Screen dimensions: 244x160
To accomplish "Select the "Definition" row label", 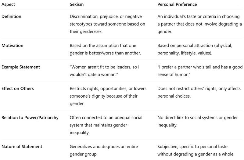I will 11,16.
